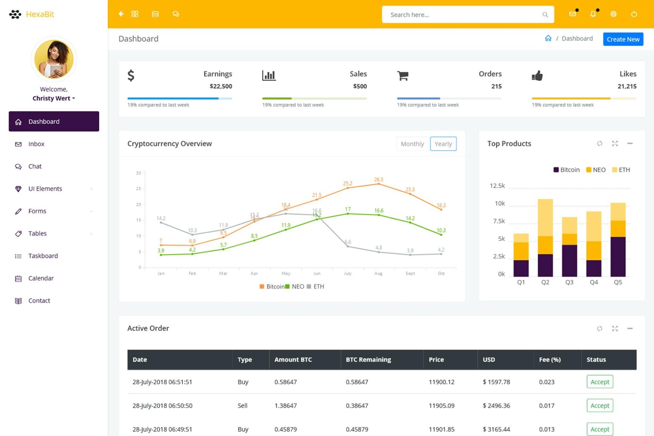Click the power/logout icon in the header

point(634,14)
